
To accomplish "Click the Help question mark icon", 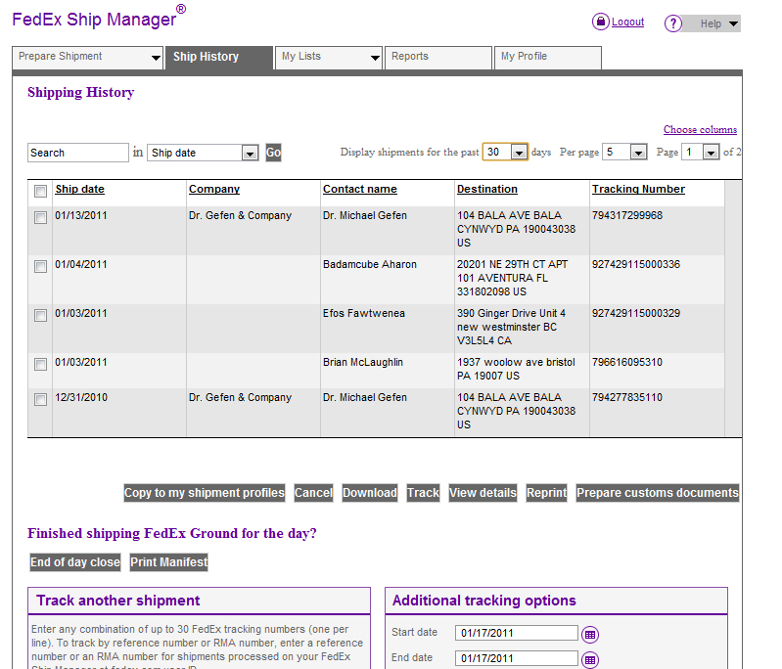I will coord(673,24).
